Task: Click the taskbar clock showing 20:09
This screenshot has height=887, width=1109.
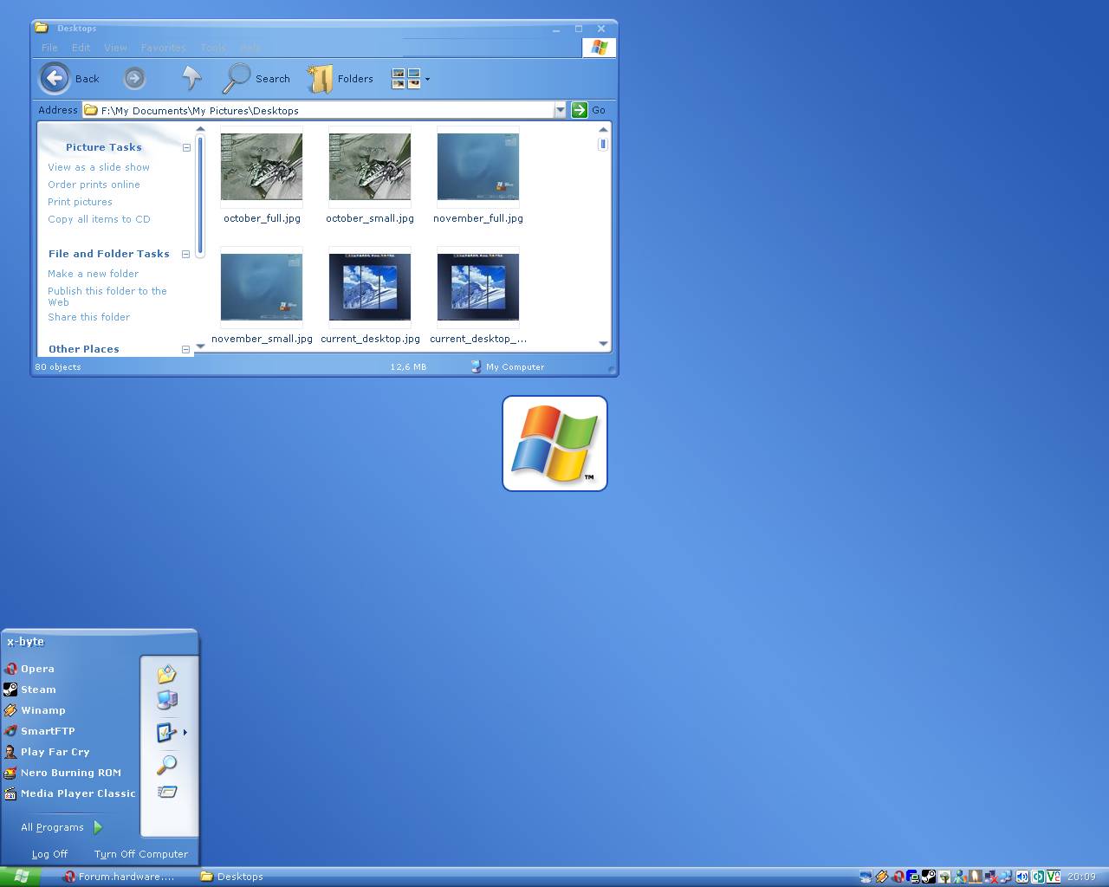Action: (1082, 877)
